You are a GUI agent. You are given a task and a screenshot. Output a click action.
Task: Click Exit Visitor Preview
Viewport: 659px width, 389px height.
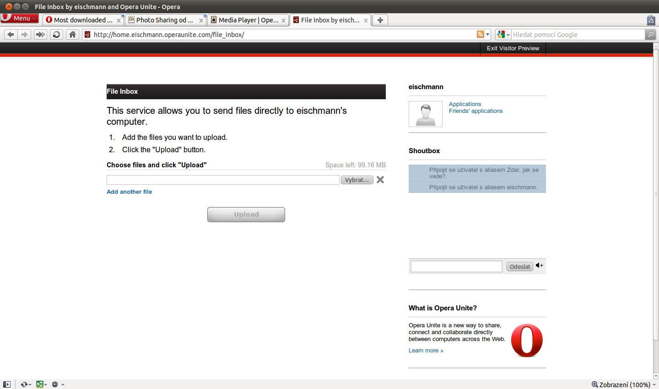(513, 48)
